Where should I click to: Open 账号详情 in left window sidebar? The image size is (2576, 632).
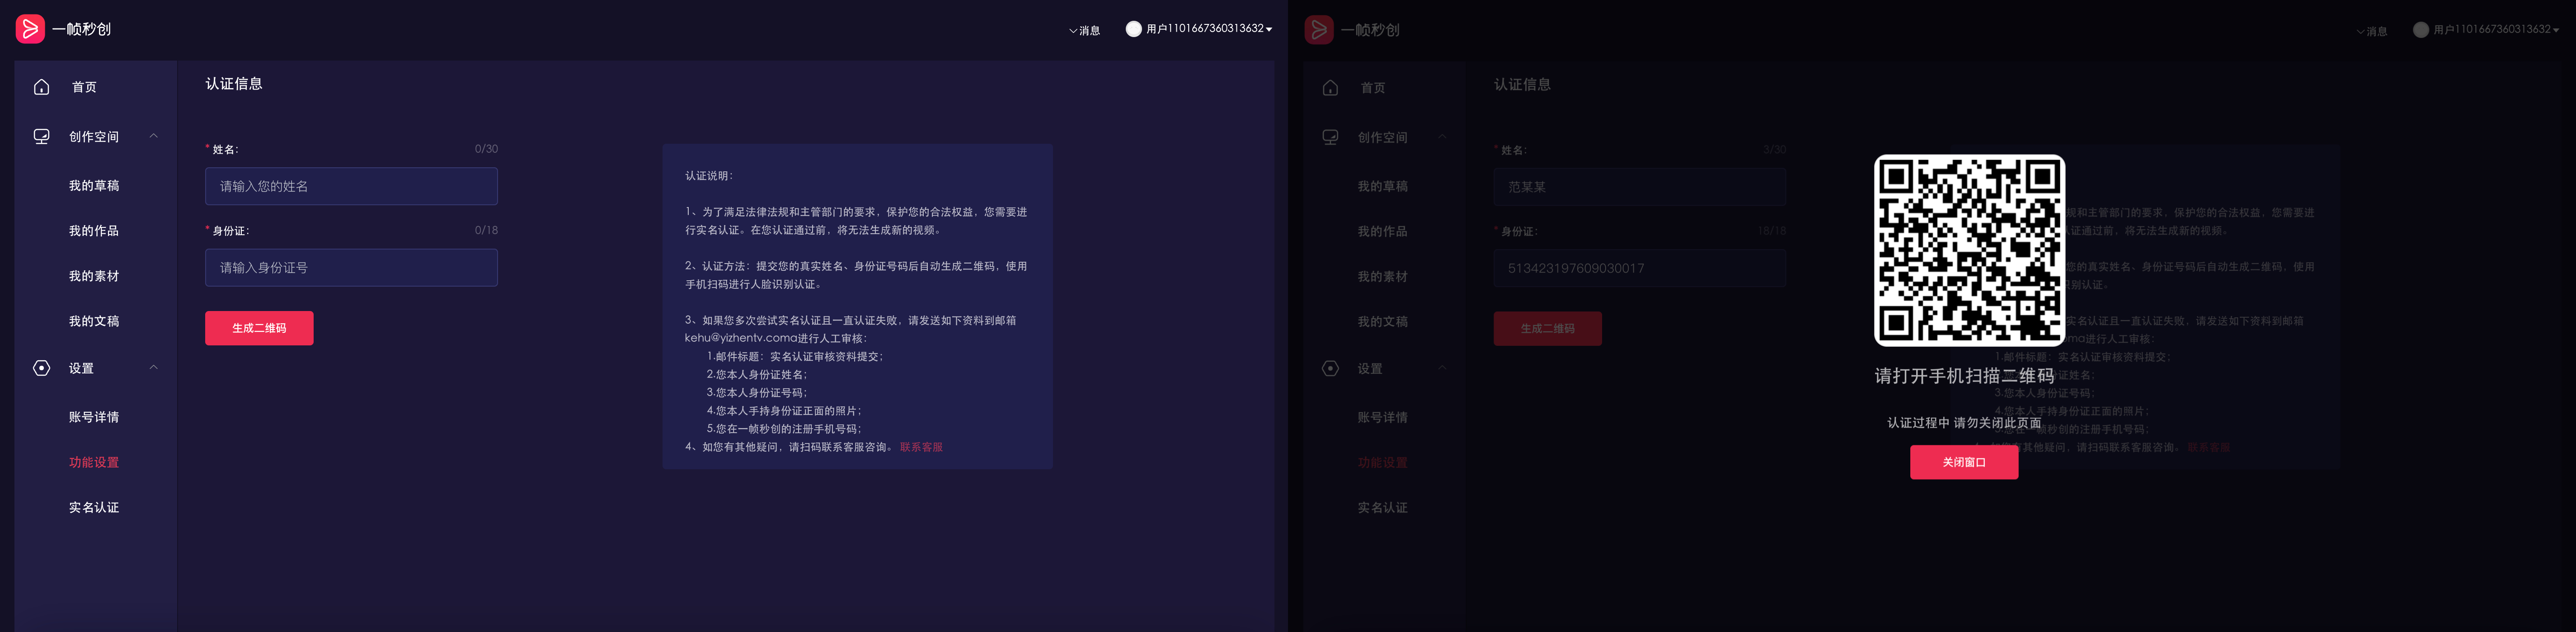94,417
